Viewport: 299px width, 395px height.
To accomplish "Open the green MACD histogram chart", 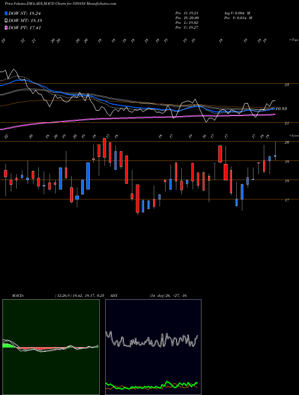I will (51, 347).
